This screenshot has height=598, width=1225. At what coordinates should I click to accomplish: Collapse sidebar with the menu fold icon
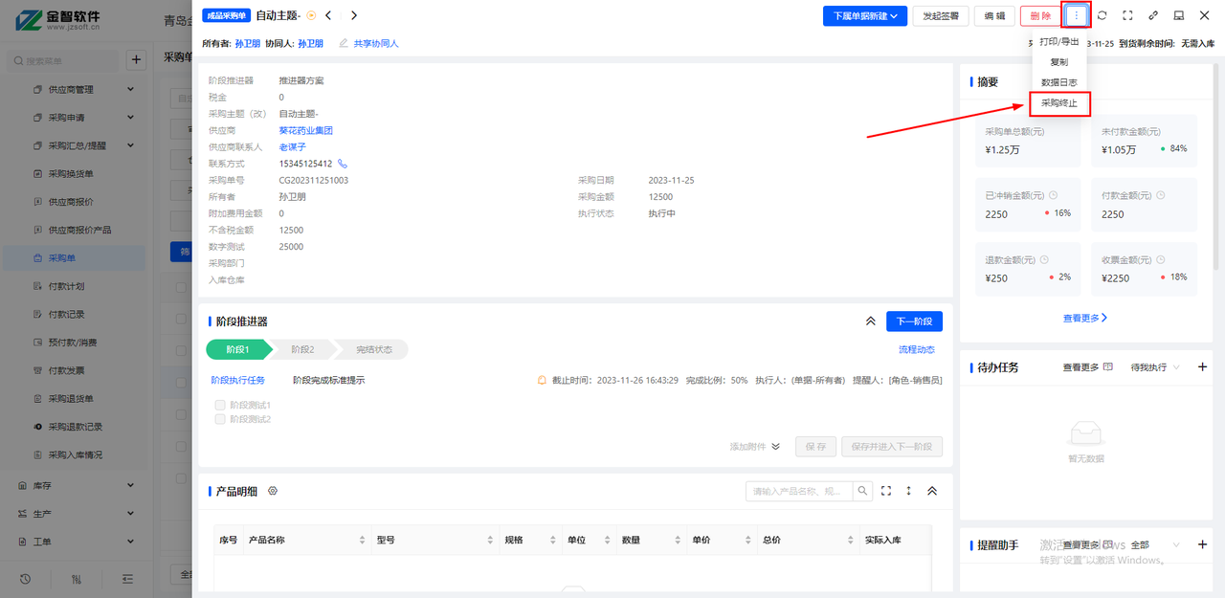coord(128,579)
